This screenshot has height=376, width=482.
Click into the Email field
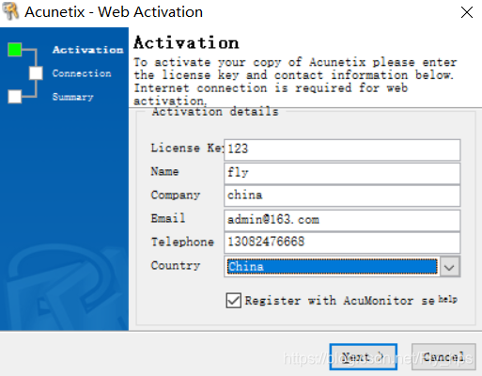[x=342, y=221]
